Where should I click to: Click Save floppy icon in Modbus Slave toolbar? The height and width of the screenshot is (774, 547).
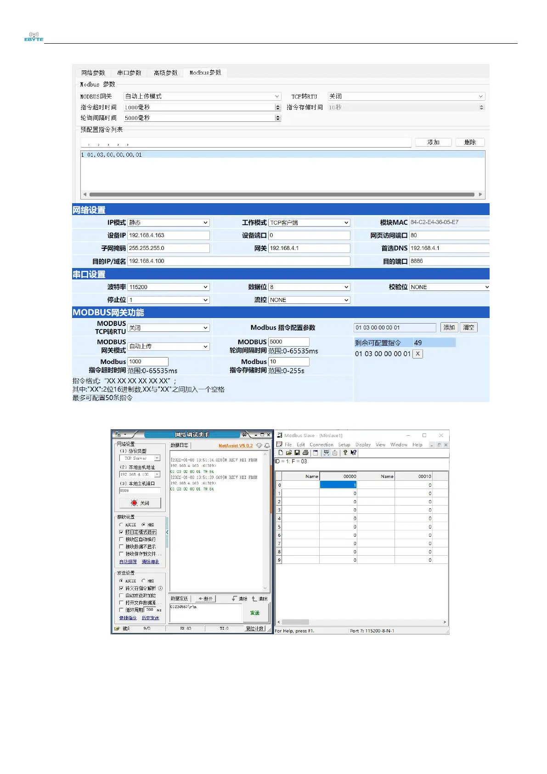pos(297,453)
